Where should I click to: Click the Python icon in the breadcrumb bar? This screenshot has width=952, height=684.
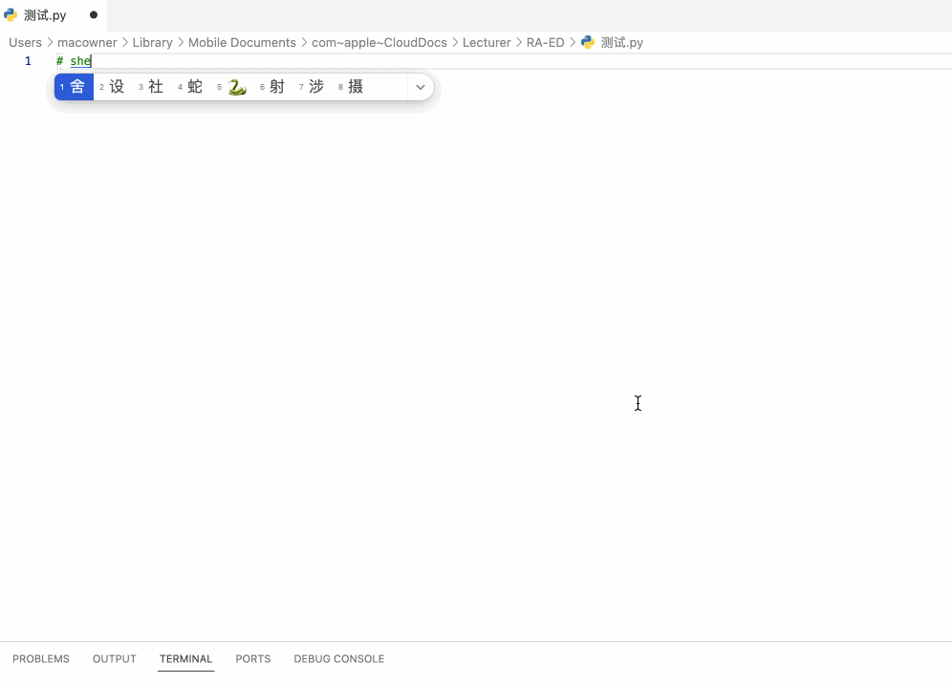587,42
